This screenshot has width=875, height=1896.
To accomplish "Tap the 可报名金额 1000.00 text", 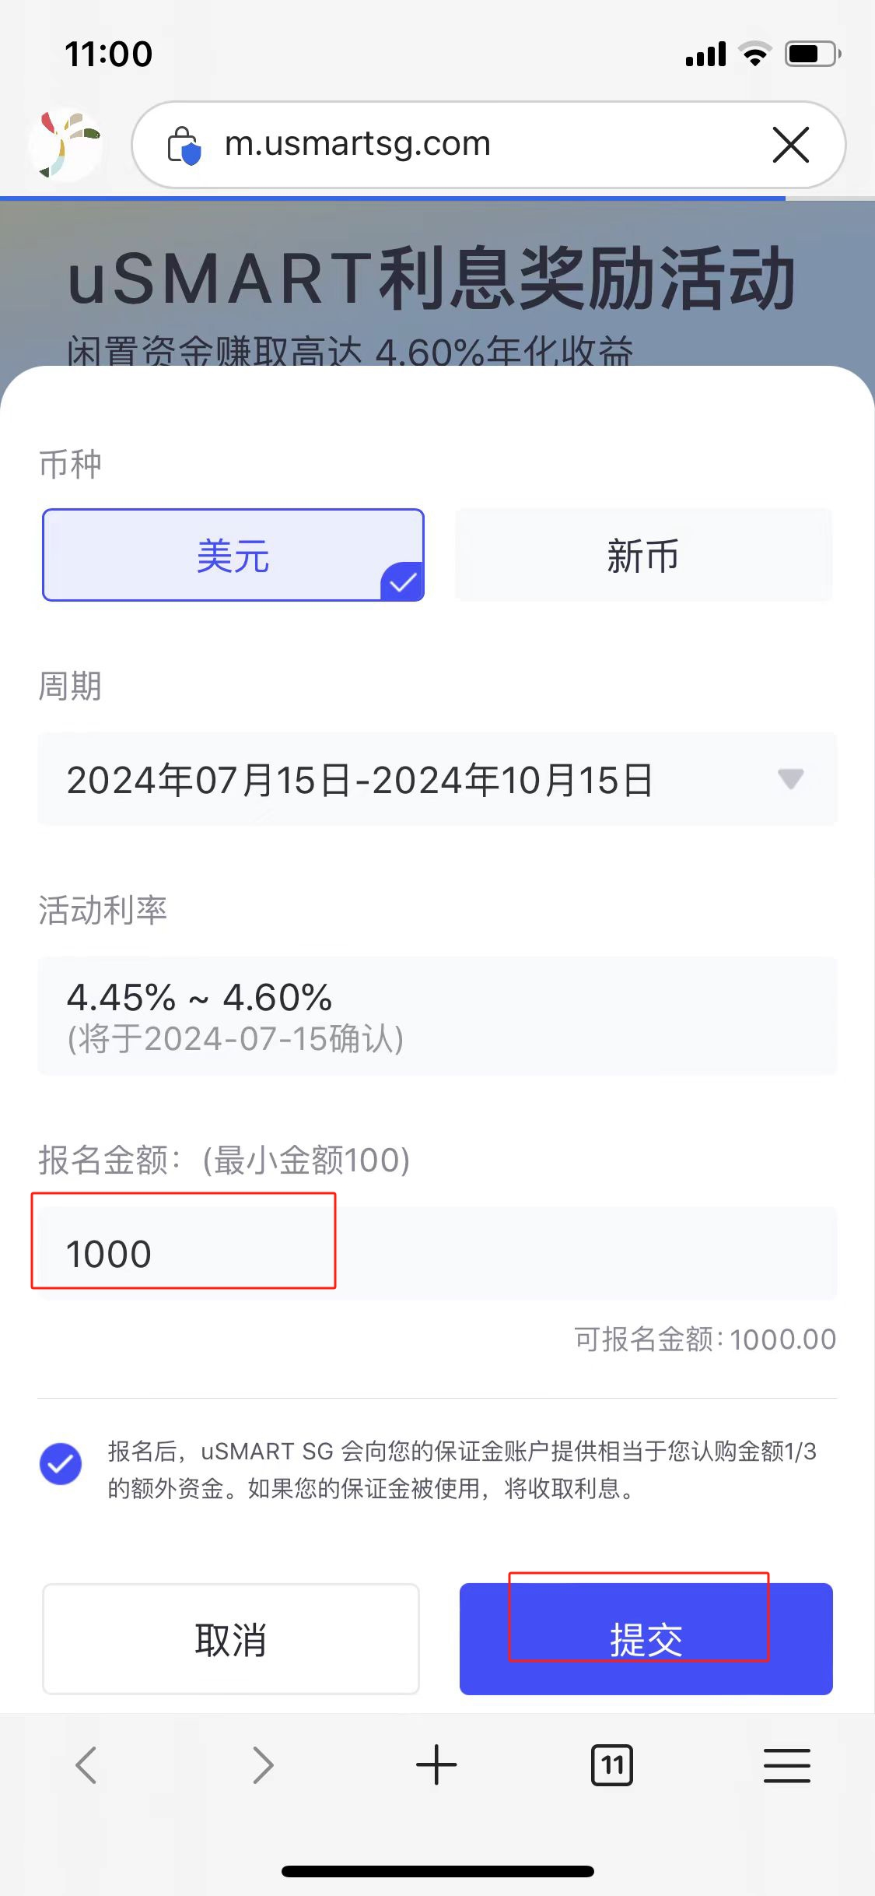I will (705, 1339).
